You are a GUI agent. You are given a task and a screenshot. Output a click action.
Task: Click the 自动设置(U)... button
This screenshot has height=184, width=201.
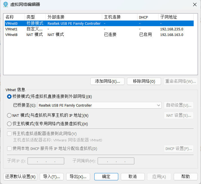(x=179, y=105)
